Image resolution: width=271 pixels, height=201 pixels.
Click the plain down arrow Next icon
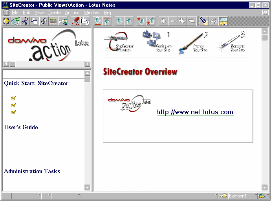click(x=119, y=21)
